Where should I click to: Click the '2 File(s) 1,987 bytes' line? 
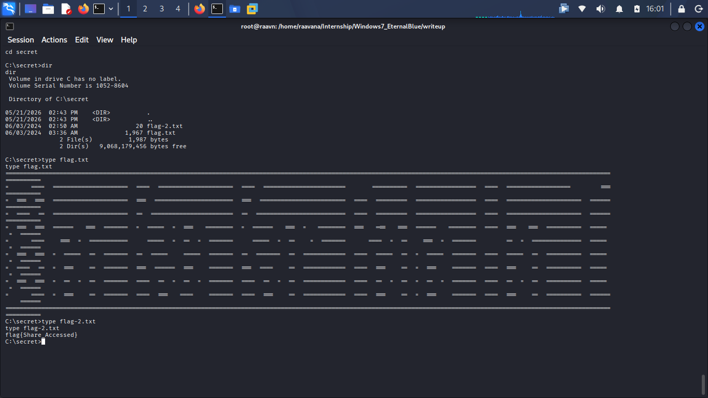(x=114, y=139)
